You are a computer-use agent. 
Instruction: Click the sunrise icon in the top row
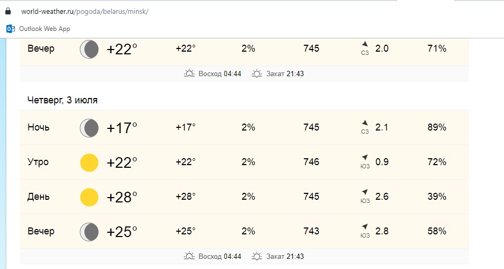tap(189, 74)
